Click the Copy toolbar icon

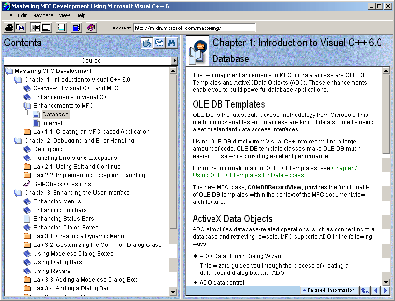20,28
